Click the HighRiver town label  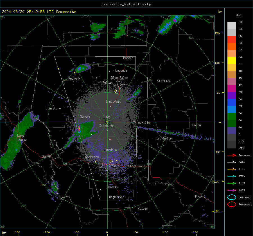(x=117, y=197)
